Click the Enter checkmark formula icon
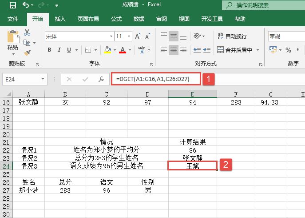 tap(85, 79)
